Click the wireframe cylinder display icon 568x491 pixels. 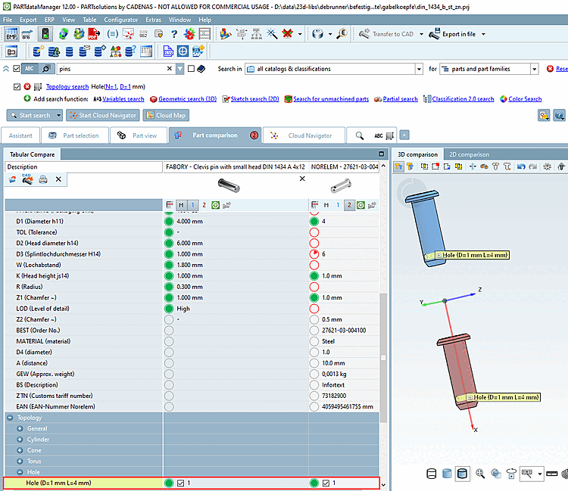click(432, 474)
